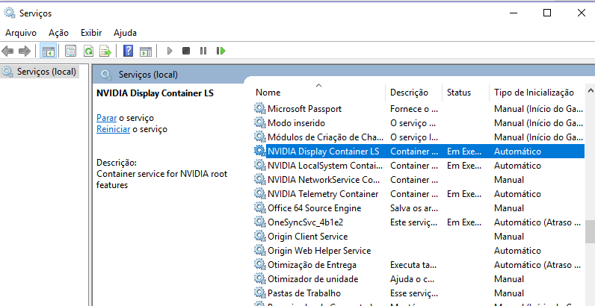Select the Pastas de Trabalho service
Image resolution: width=595 pixels, height=306 pixels.
[x=419, y=293]
